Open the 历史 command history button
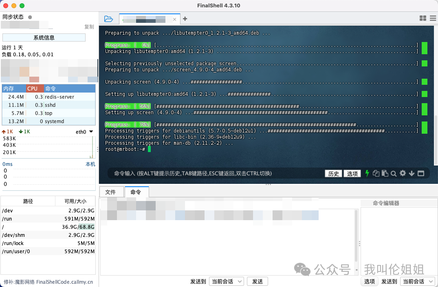 point(333,174)
